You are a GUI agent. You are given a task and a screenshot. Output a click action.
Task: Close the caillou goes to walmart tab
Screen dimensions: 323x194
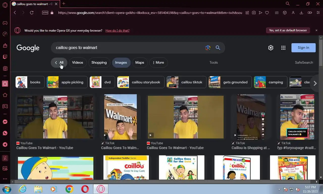(x=56, y=4)
